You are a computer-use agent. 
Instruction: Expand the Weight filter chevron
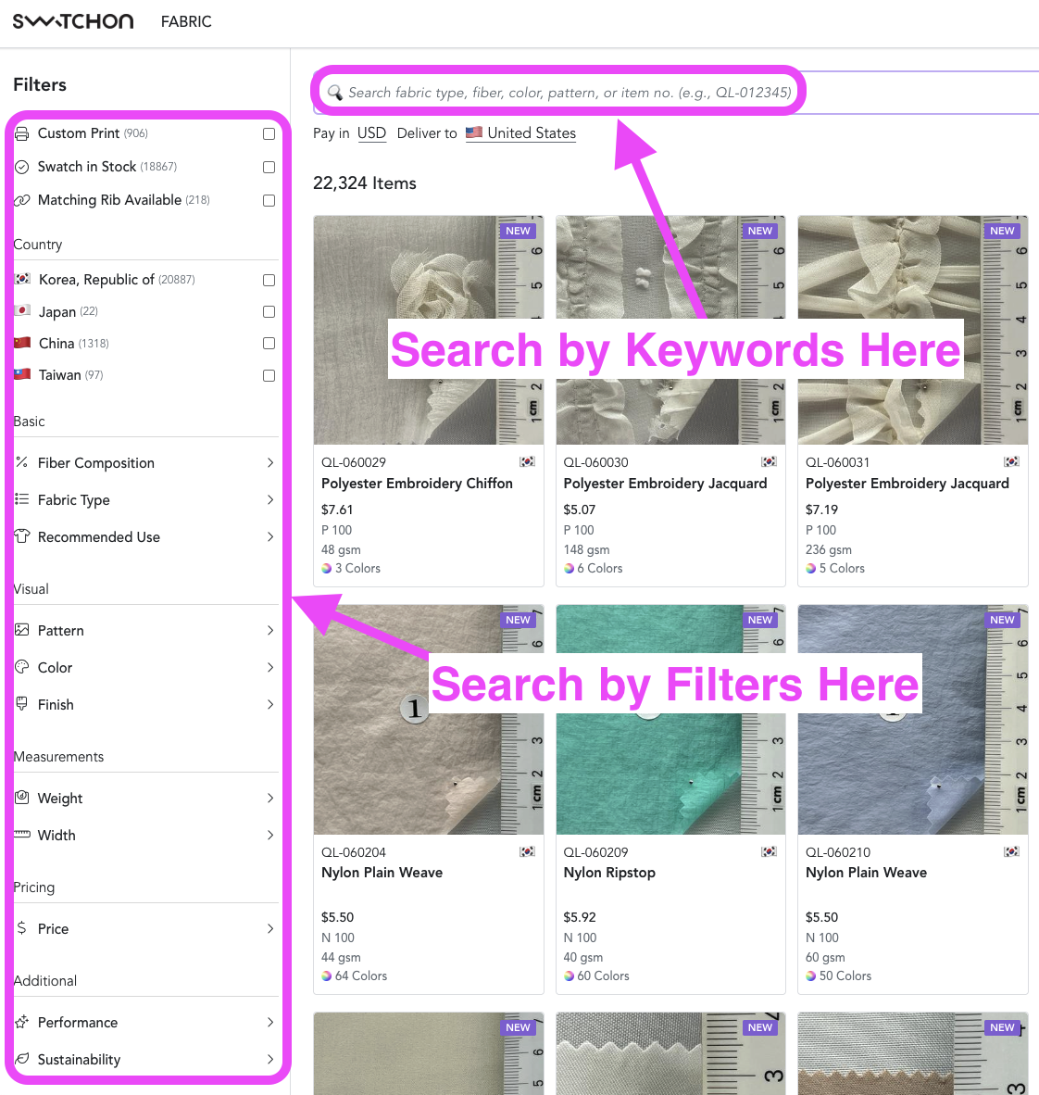[x=270, y=799]
